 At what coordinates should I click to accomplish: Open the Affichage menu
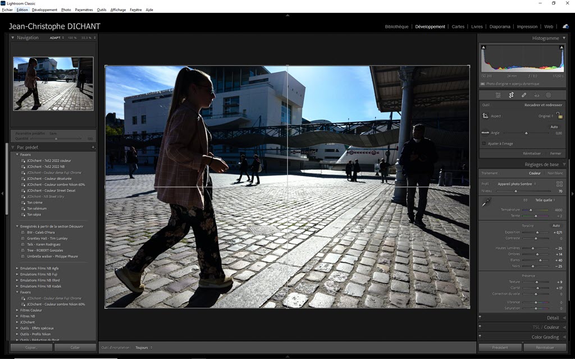click(x=118, y=10)
